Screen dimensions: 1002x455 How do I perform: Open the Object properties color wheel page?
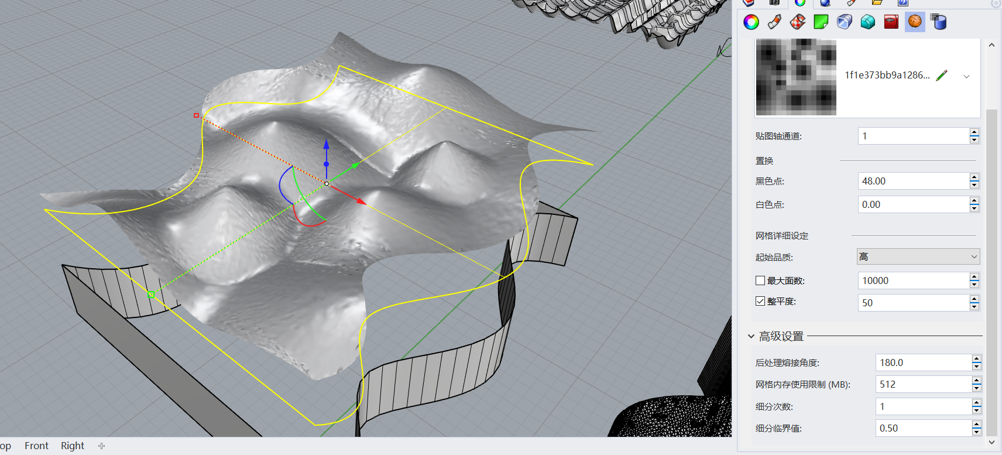click(x=751, y=22)
